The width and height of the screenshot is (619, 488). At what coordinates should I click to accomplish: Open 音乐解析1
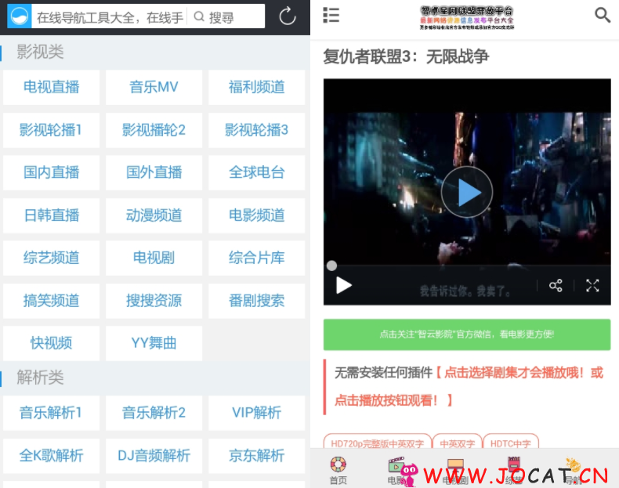(51, 413)
